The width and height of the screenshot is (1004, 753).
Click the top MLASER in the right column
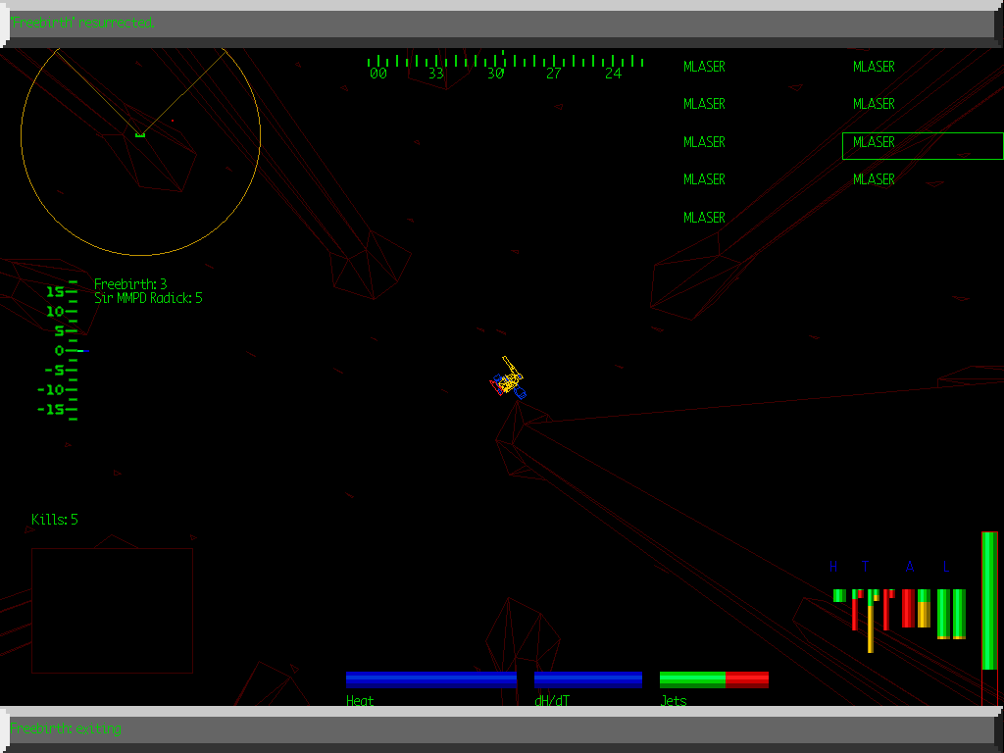point(873,66)
